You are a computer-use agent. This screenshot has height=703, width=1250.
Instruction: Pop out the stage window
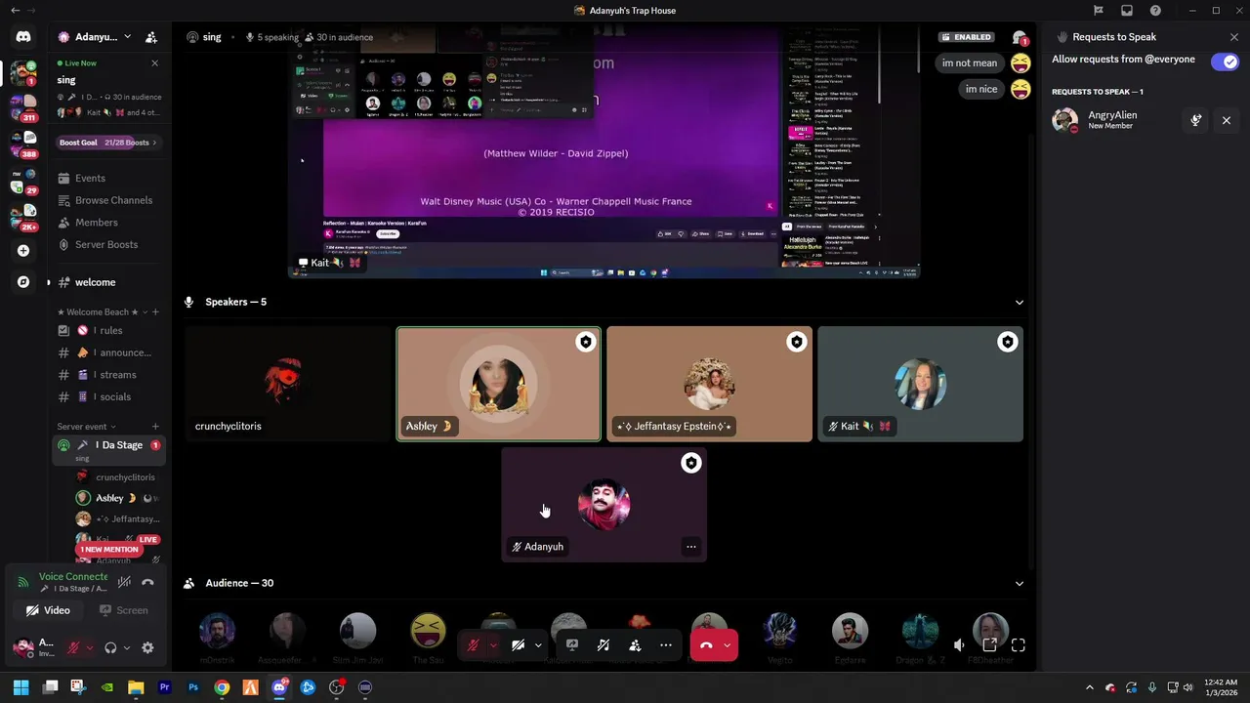tap(989, 645)
